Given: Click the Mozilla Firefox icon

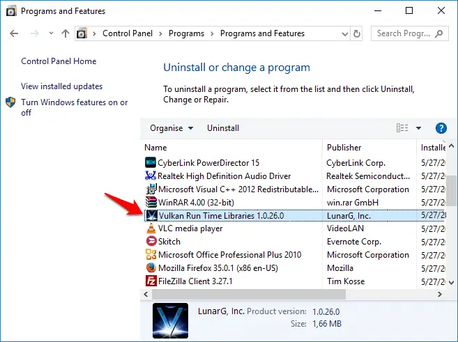Looking at the screenshot, I should [151, 267].
